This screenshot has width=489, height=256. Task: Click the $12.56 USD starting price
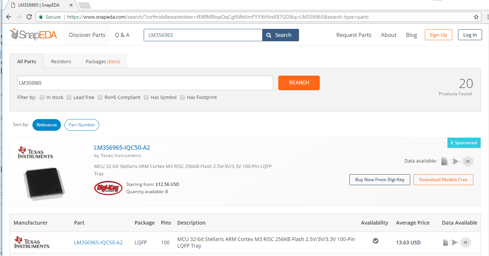tap(167, 184)
